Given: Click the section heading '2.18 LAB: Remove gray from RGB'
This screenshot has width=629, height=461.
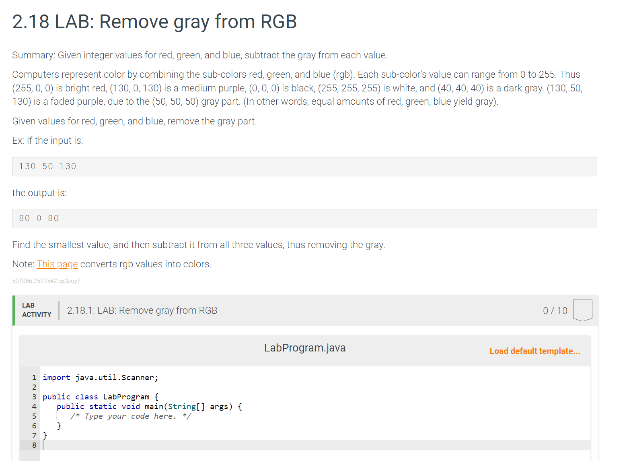Looking at the screenshot, I should coord(154,22).
